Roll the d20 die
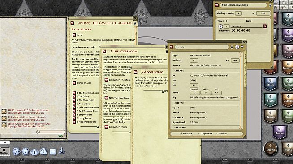 (17, 151)
